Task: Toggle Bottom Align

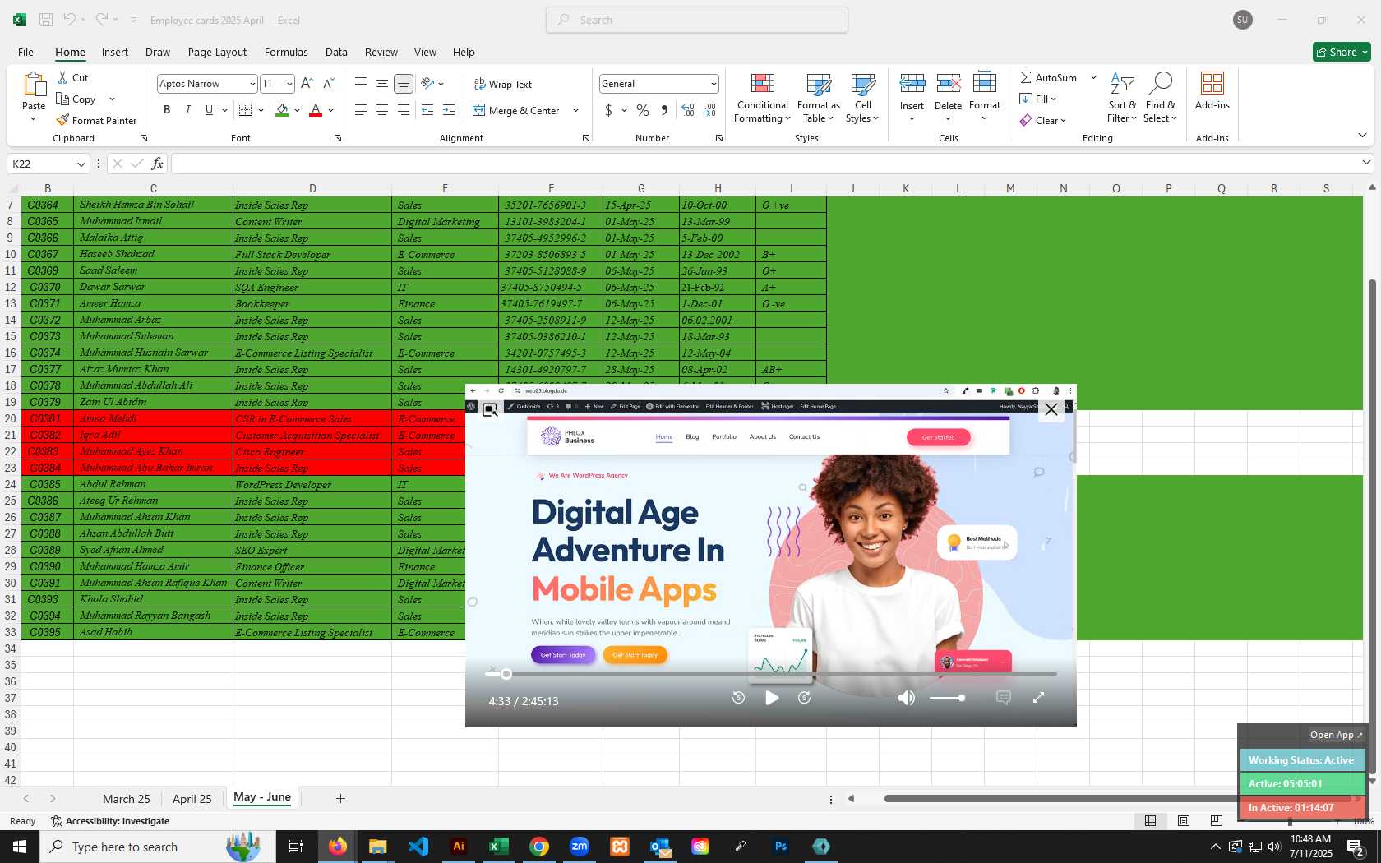Action: click(x=404, y=84)
